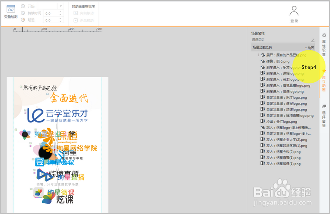The height and width of the screenshot is (214, 330).
Task: Click icon beside 自定义直线：临境直播logo.png
Action: click(263, 115)
